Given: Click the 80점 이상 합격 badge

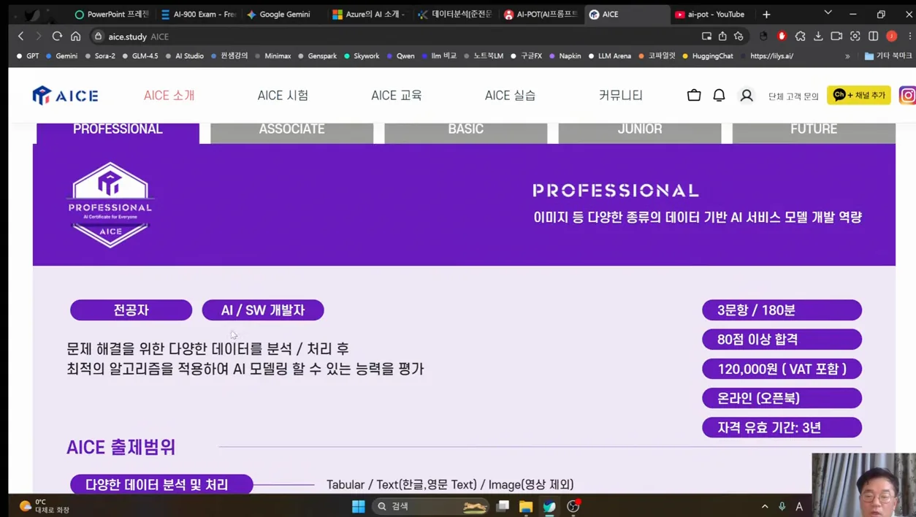Looking at the screenshot, I should 782,339.
